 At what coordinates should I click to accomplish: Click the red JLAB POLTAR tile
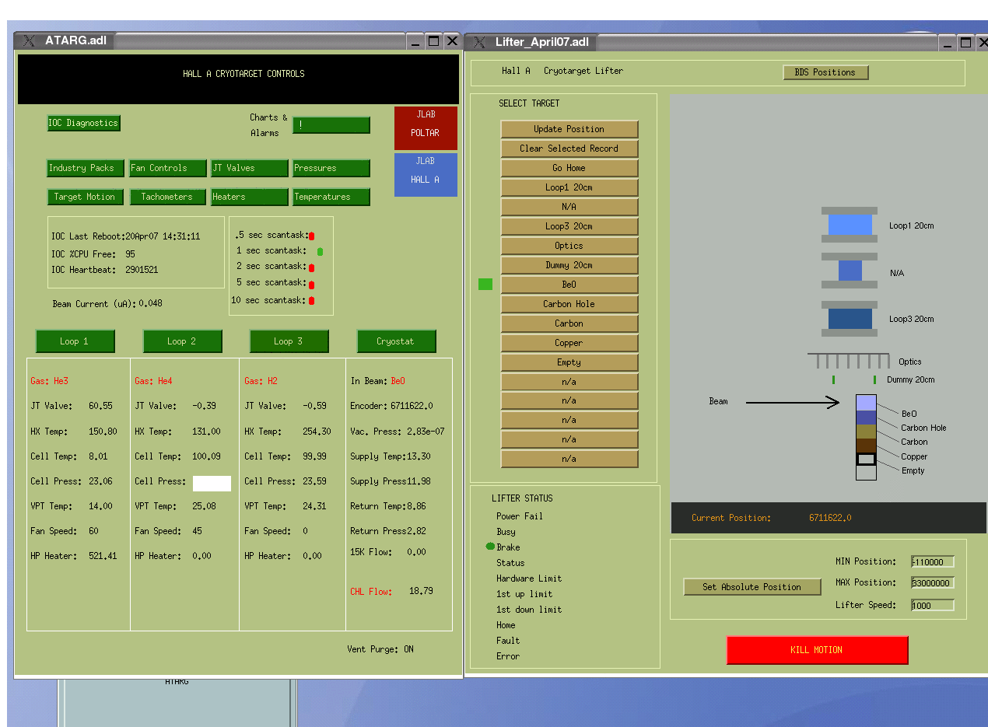coord(426,128)
